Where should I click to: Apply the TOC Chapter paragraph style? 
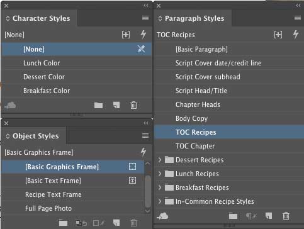tap(229, 146)
